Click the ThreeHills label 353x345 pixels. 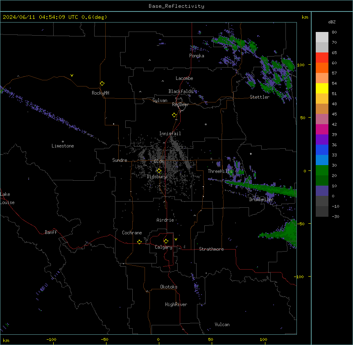click(220, 171)
